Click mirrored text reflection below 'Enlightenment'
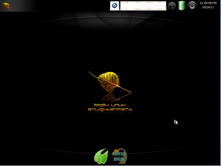 (110, 113)
